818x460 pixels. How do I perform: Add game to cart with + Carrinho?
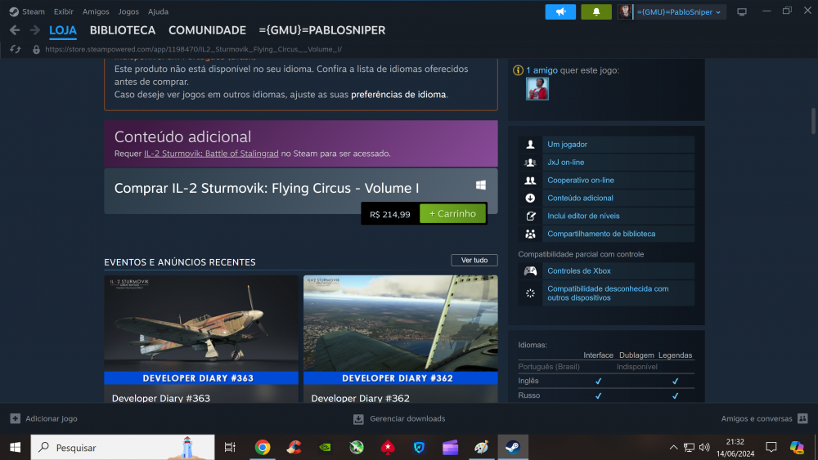pos(452,213)
